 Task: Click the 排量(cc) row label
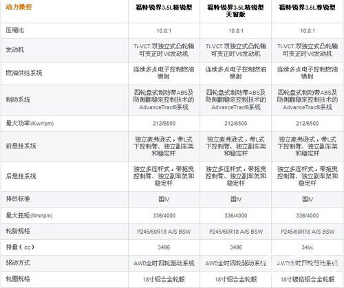click(x=20, y=247)
